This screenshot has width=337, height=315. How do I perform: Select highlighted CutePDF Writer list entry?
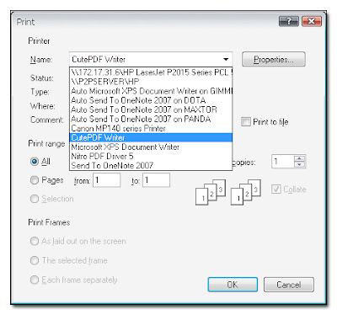(x=151, y=137)
